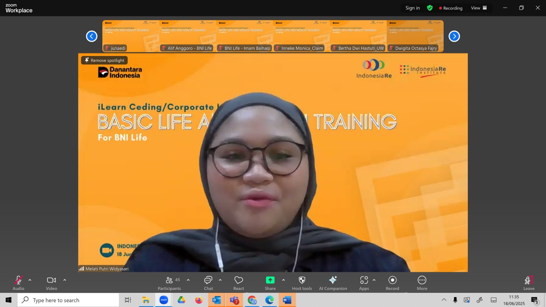
Task: Expand Apps options chevron
Action: tap(374, 280)
